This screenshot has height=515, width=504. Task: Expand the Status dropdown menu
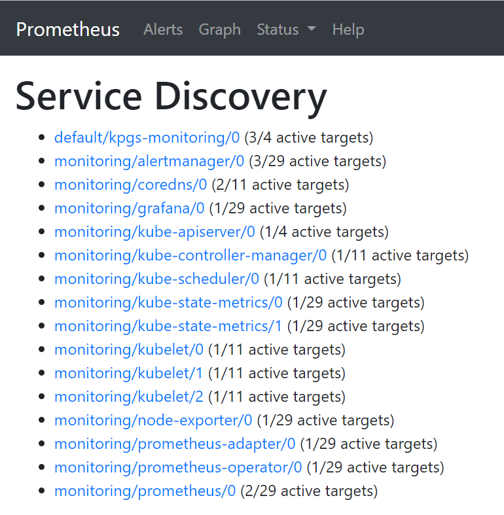(286, 29)
